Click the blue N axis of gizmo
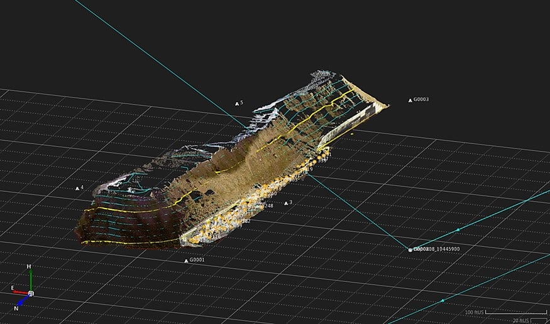The height and width of the screenshot is (324, 550). [23, 300]
